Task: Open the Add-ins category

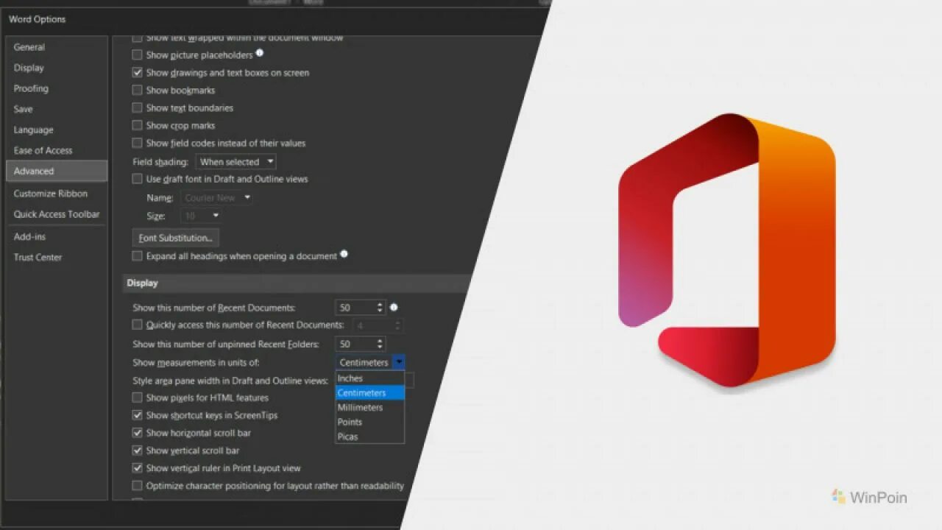Action: coord(29,236)
